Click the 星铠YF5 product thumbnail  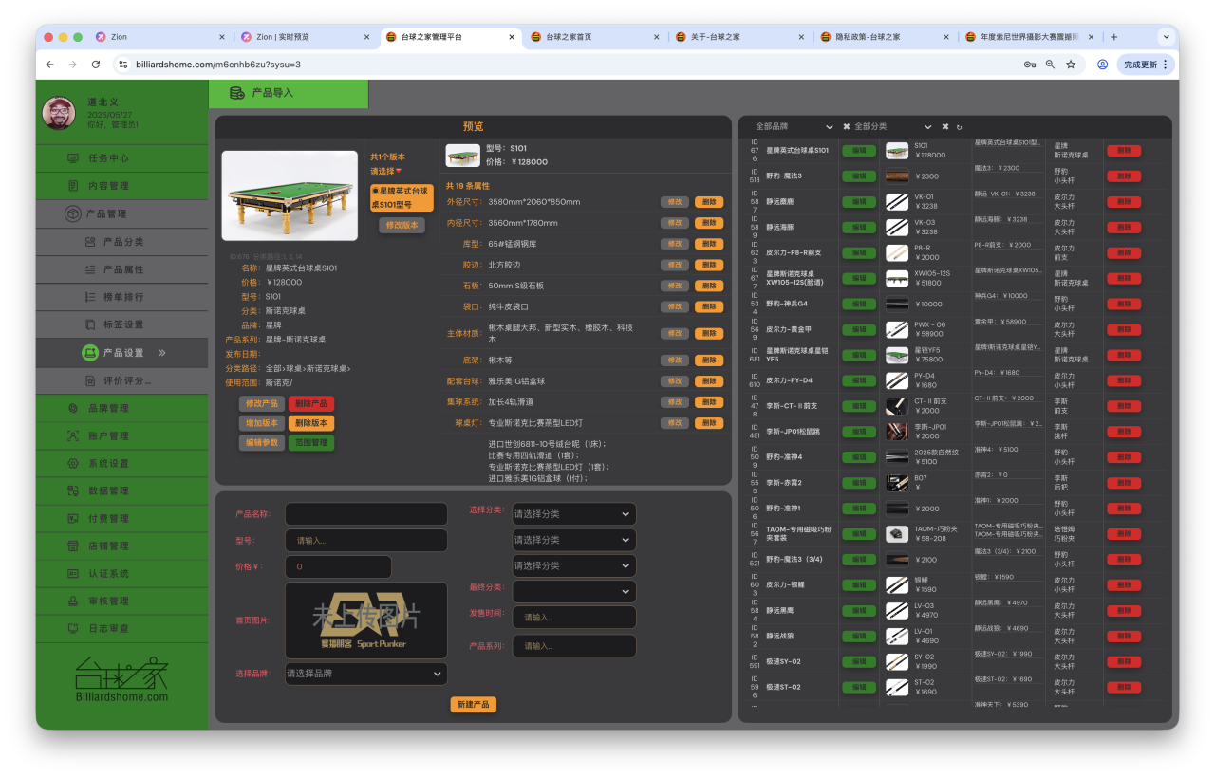[x=897, y=356]
